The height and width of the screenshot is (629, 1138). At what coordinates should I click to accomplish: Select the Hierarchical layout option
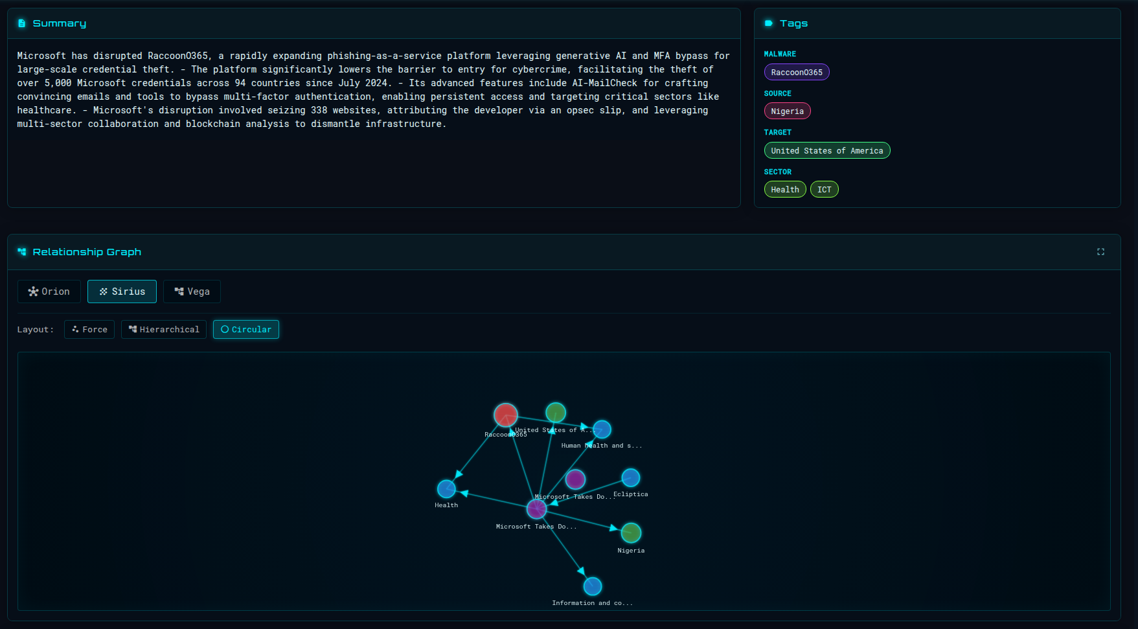pyautogui.click(x=164, y=330)
